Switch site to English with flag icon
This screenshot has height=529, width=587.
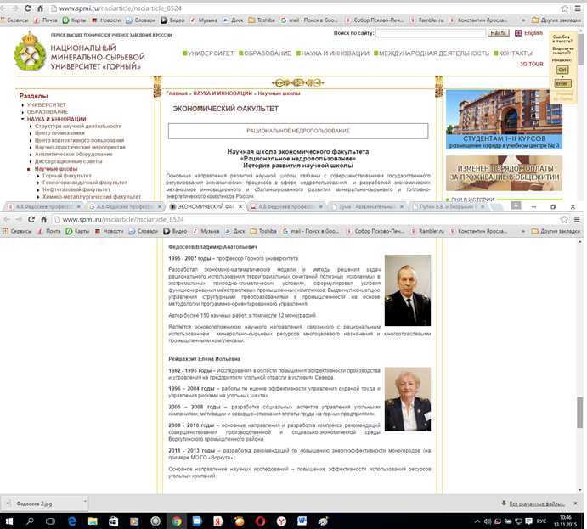(518, 33)
